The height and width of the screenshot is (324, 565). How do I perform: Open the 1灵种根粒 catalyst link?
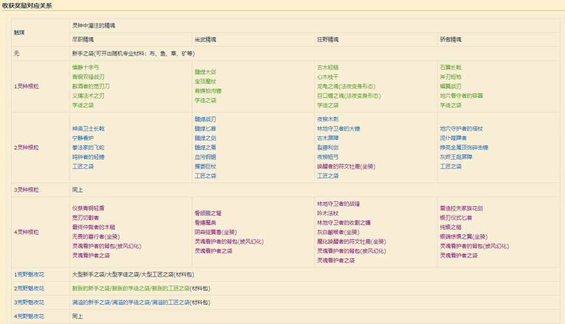pyautogui.click(x=27, y=87)
